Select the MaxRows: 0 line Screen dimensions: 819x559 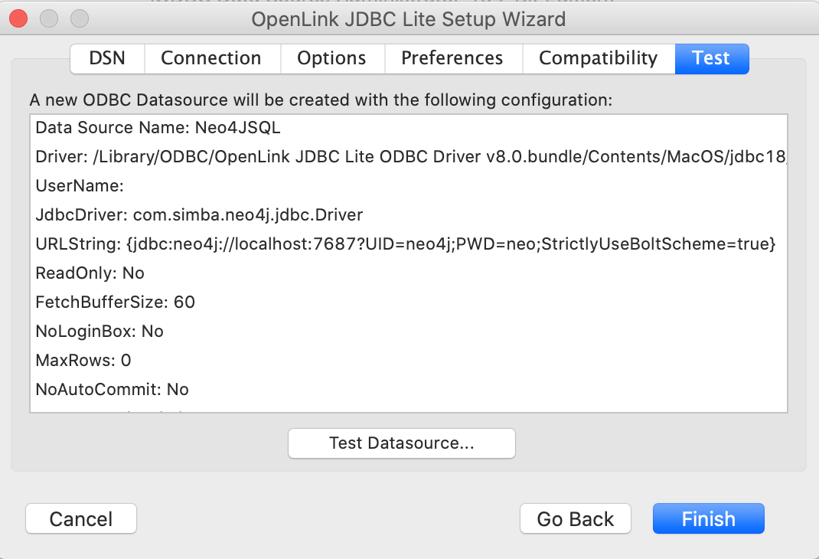pos(83,361)
